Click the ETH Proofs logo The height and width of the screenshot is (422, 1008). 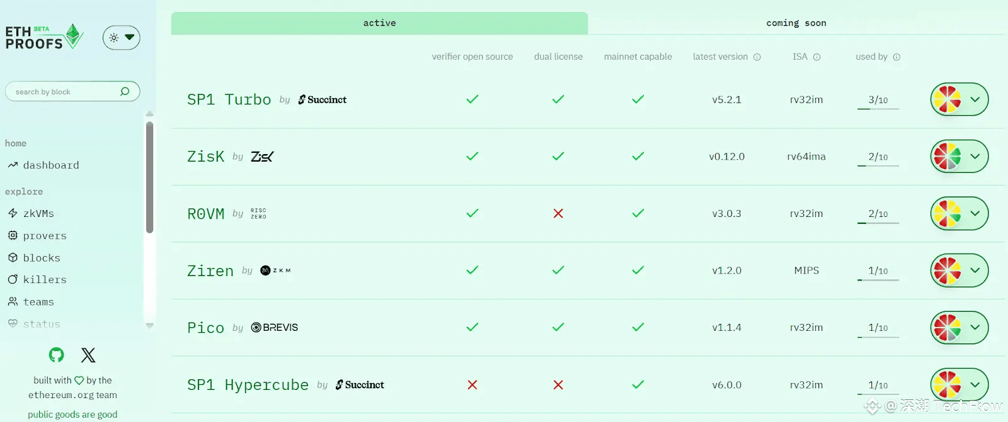(x=44, y=38)
